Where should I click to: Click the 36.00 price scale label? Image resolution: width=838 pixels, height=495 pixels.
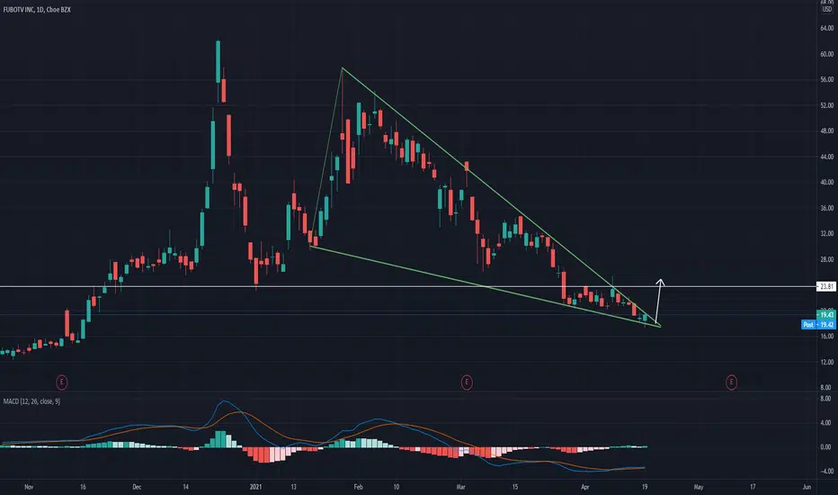click(x=827, y=208)
